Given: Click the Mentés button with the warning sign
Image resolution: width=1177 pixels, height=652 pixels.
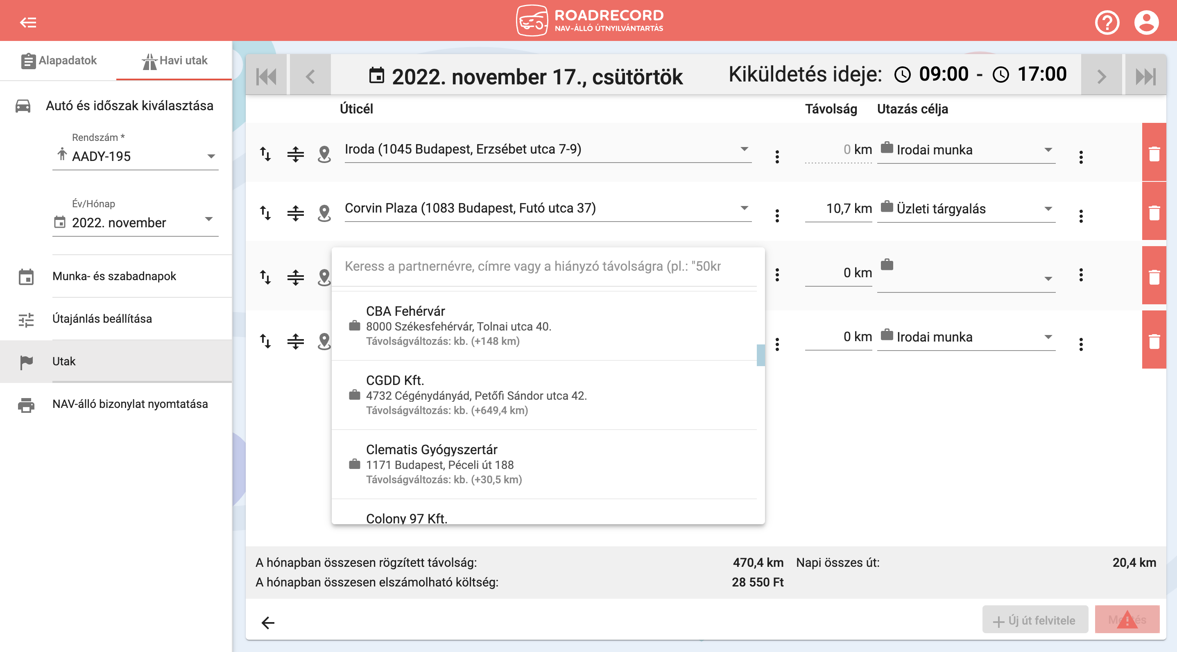Looking at the screenshot, I should coord(1127,620).
